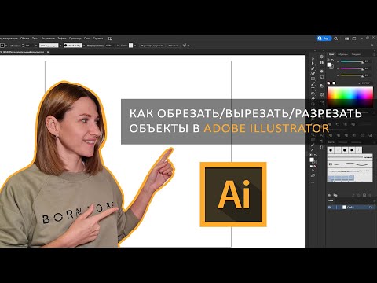Open the Текст menu
The height and width of the screenshot is (283, 377).
(x=35, y=39)
